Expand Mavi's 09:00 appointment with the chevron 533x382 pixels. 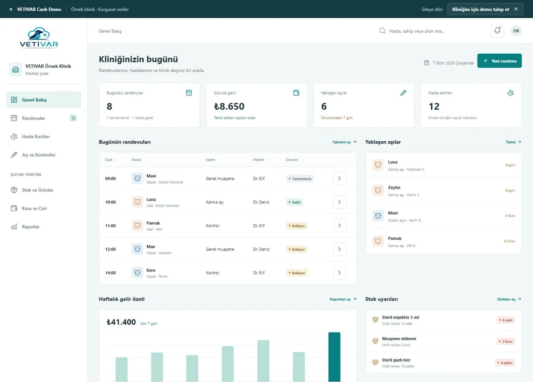coord(339,179)
